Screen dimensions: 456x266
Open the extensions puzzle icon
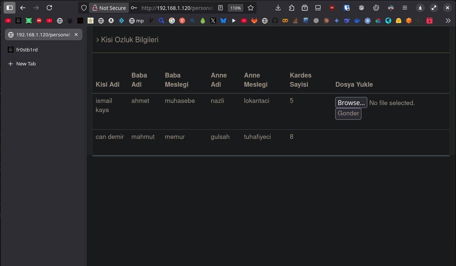[x=291, y=8]
